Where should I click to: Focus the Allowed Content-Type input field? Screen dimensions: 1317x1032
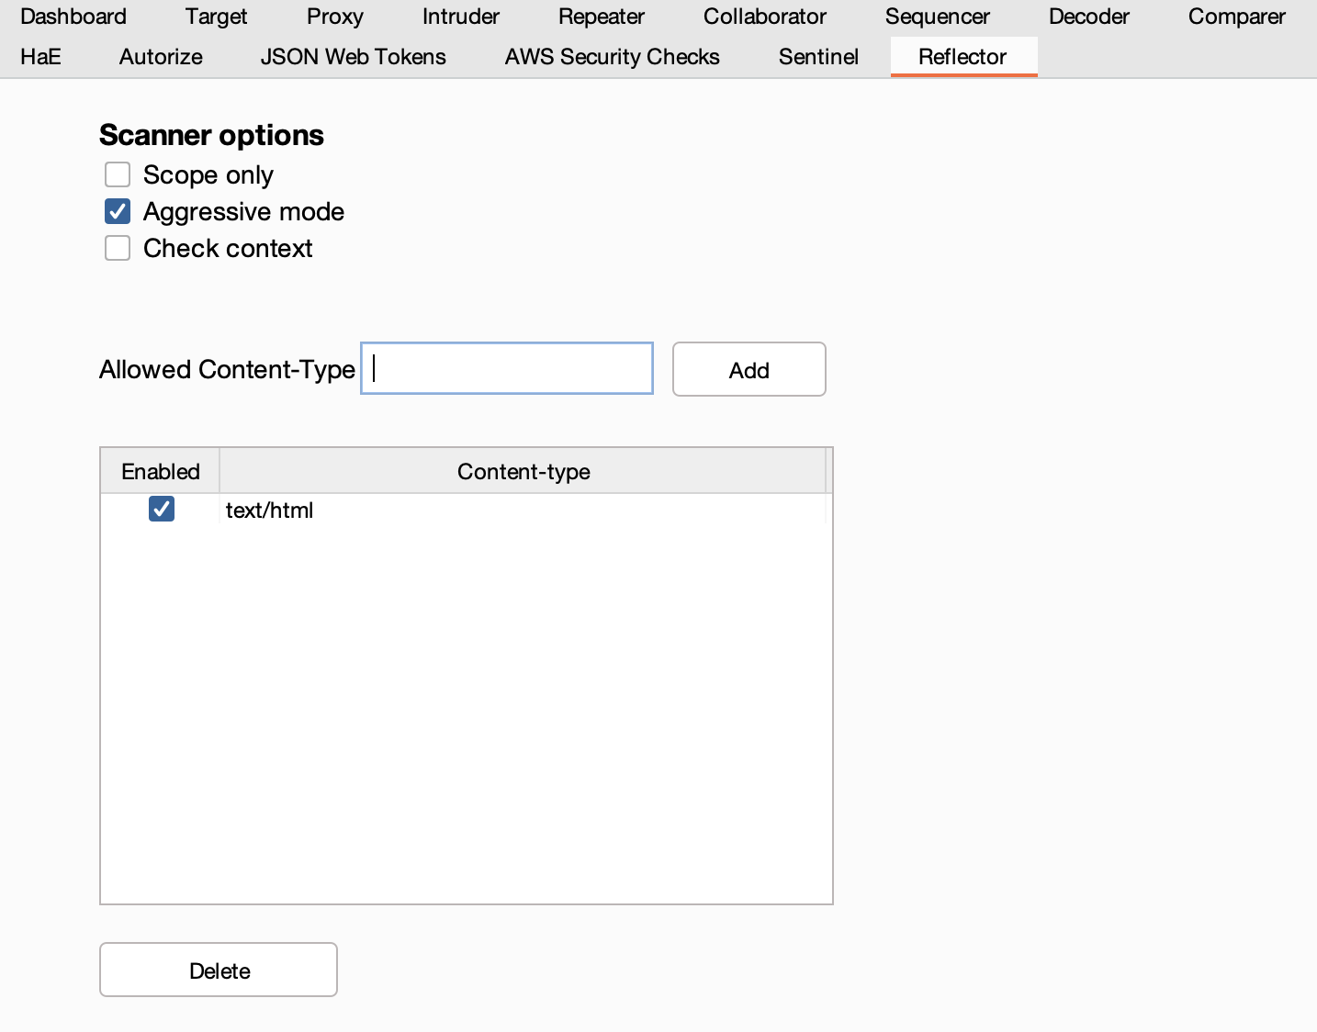(507, 369)
